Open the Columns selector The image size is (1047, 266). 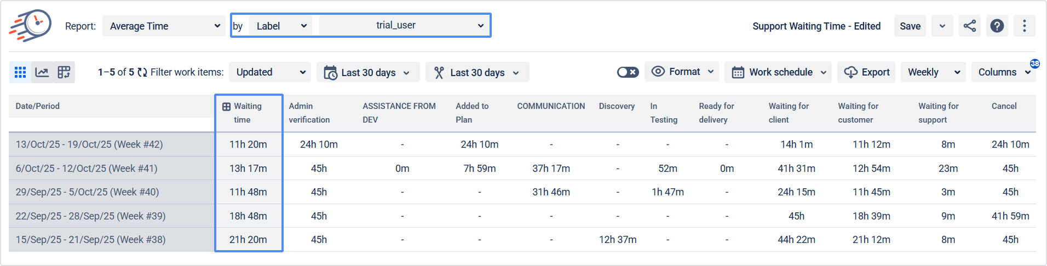pos(1004,72)
